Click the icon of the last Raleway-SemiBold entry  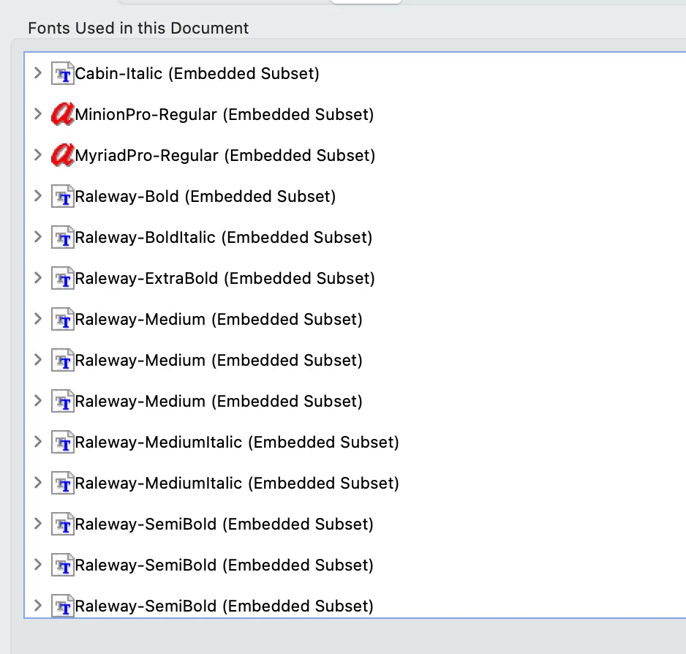(x=63, y=606)
